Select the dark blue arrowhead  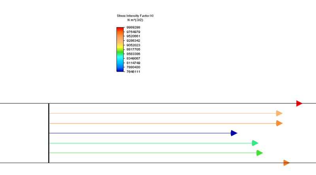click(234, 133)
